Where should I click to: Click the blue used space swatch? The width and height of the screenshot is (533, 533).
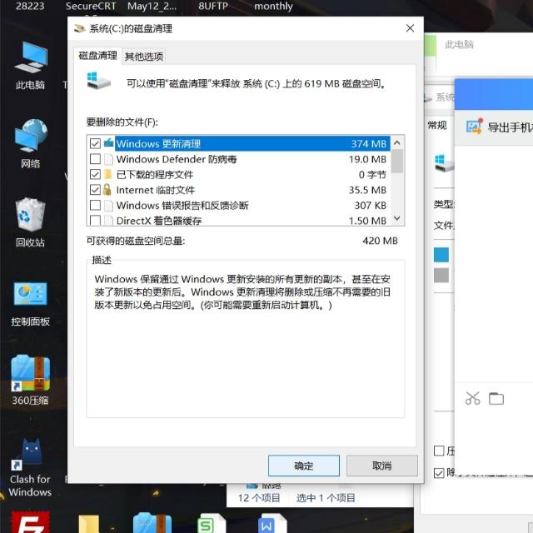click(441, 255)
